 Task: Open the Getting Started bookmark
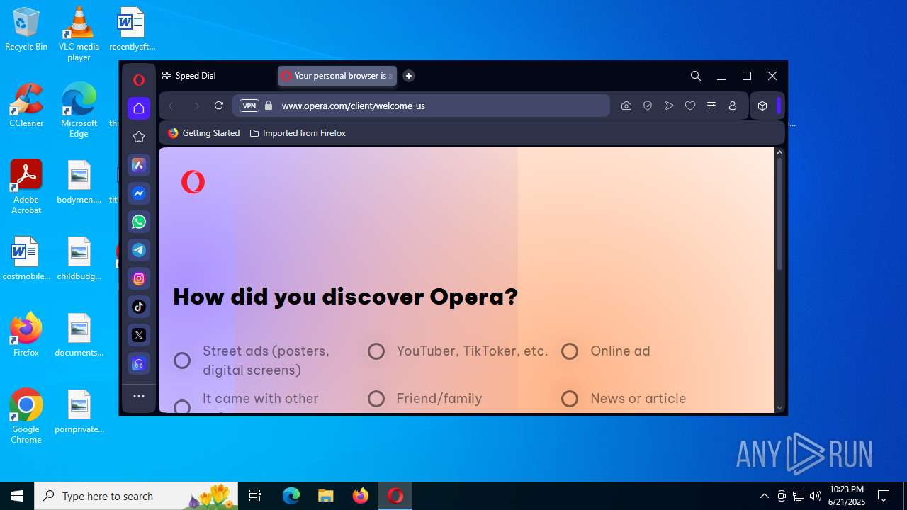(204, 133)
